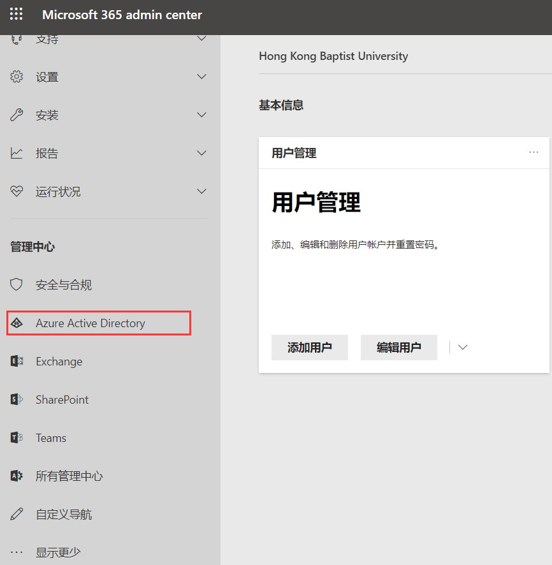
Task: Click the 自定义导航 pencil icon
Action: 17,515
